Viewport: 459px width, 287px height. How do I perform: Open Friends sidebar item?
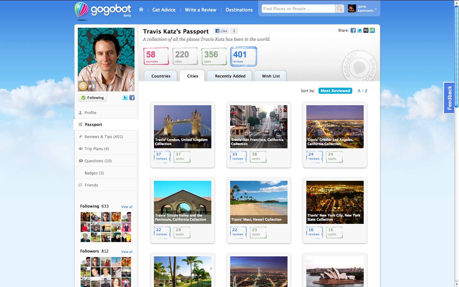coord(106,185)
